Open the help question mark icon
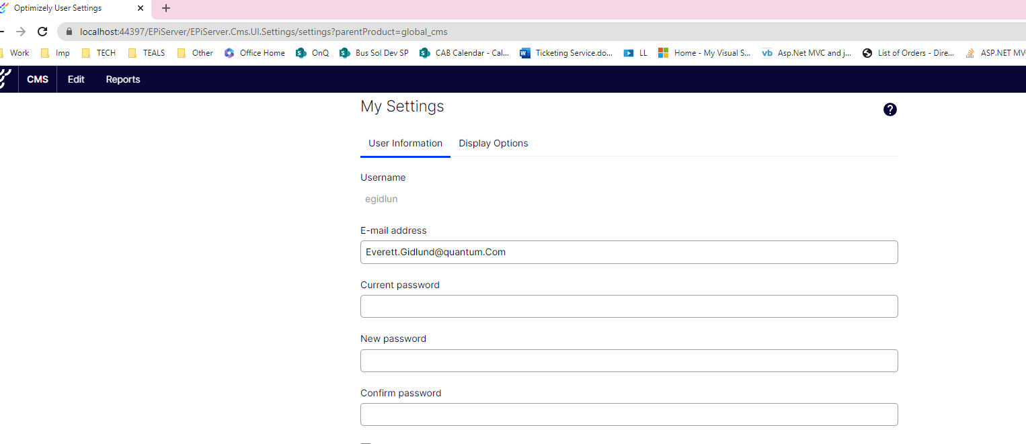1026x444 pixels. coord(890,109)
